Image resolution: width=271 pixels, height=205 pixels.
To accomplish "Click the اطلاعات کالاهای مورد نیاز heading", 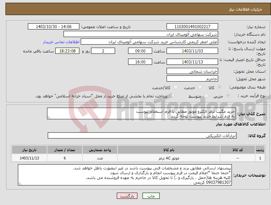I will coord(240,124).
